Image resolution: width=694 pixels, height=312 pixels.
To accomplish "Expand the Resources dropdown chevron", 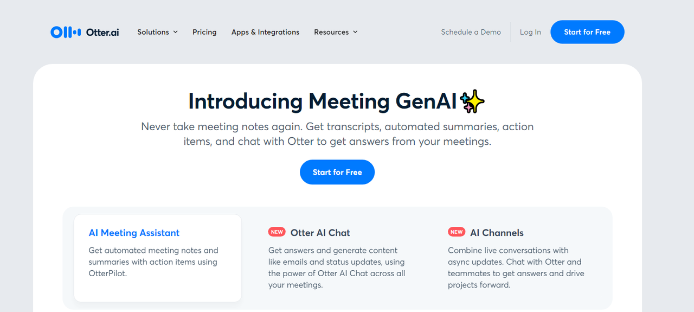I will pyautogui.click(x=356, y=33).
